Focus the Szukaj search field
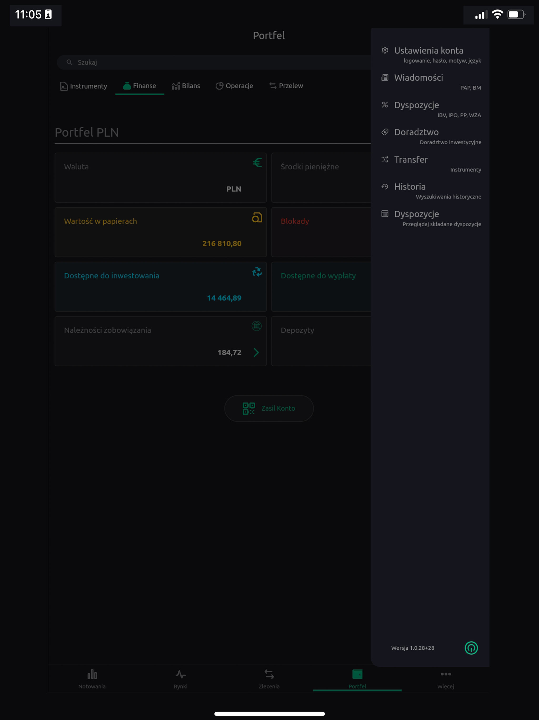Screen dimensions: 539x720 click(x=214, y=62)
